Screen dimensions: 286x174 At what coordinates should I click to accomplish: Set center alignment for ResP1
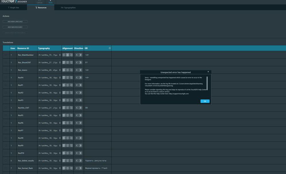click(x=67, y=85)
